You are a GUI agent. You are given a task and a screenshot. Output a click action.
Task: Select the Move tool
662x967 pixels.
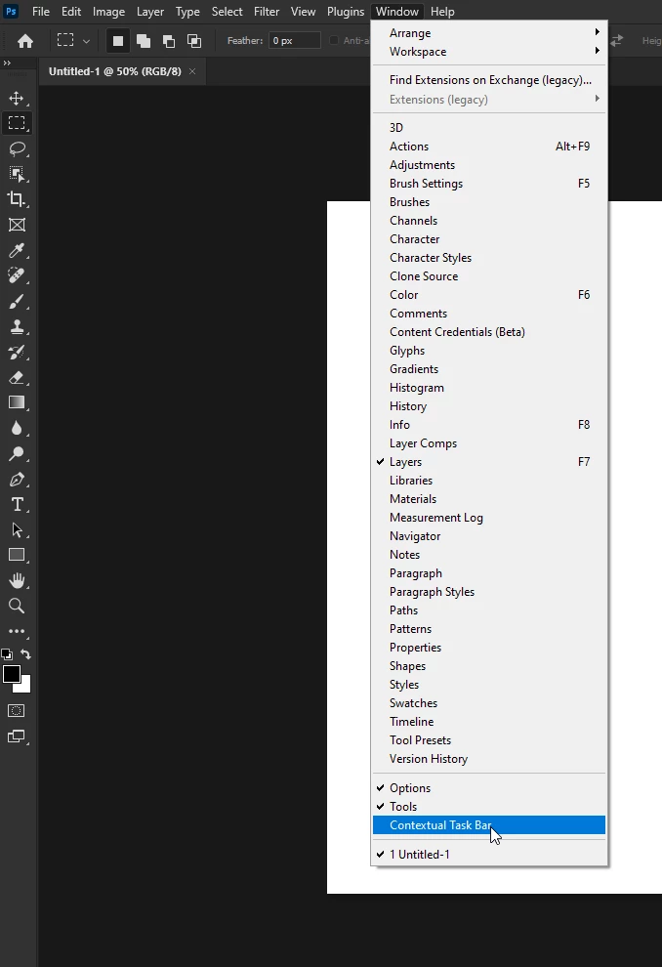pos(17,98)
